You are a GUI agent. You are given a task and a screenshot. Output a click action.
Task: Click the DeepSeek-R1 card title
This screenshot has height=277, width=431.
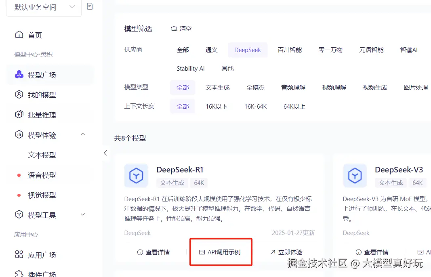point(180,170)
